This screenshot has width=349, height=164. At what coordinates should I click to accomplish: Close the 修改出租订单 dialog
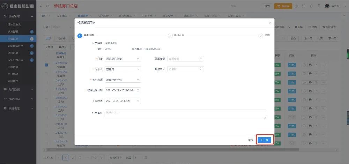point(270,23)
